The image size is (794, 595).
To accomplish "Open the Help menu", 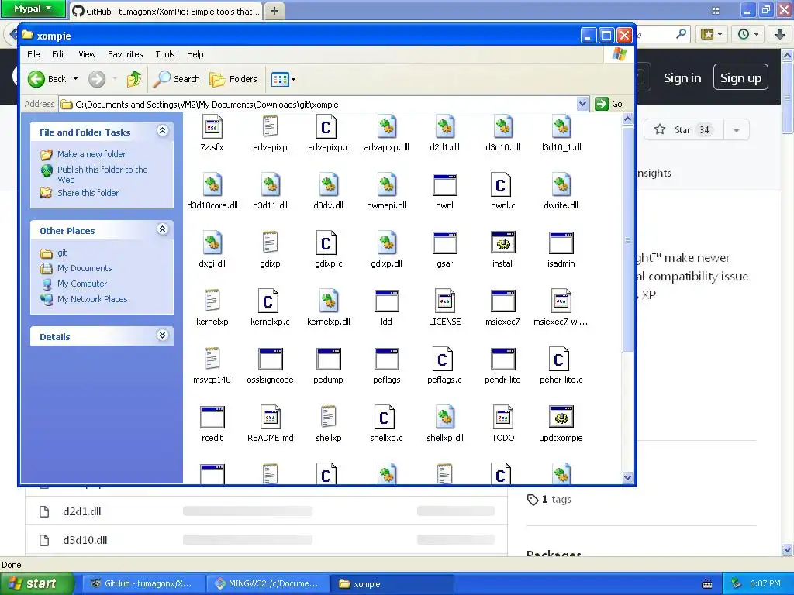I will (x=195, y=54).
